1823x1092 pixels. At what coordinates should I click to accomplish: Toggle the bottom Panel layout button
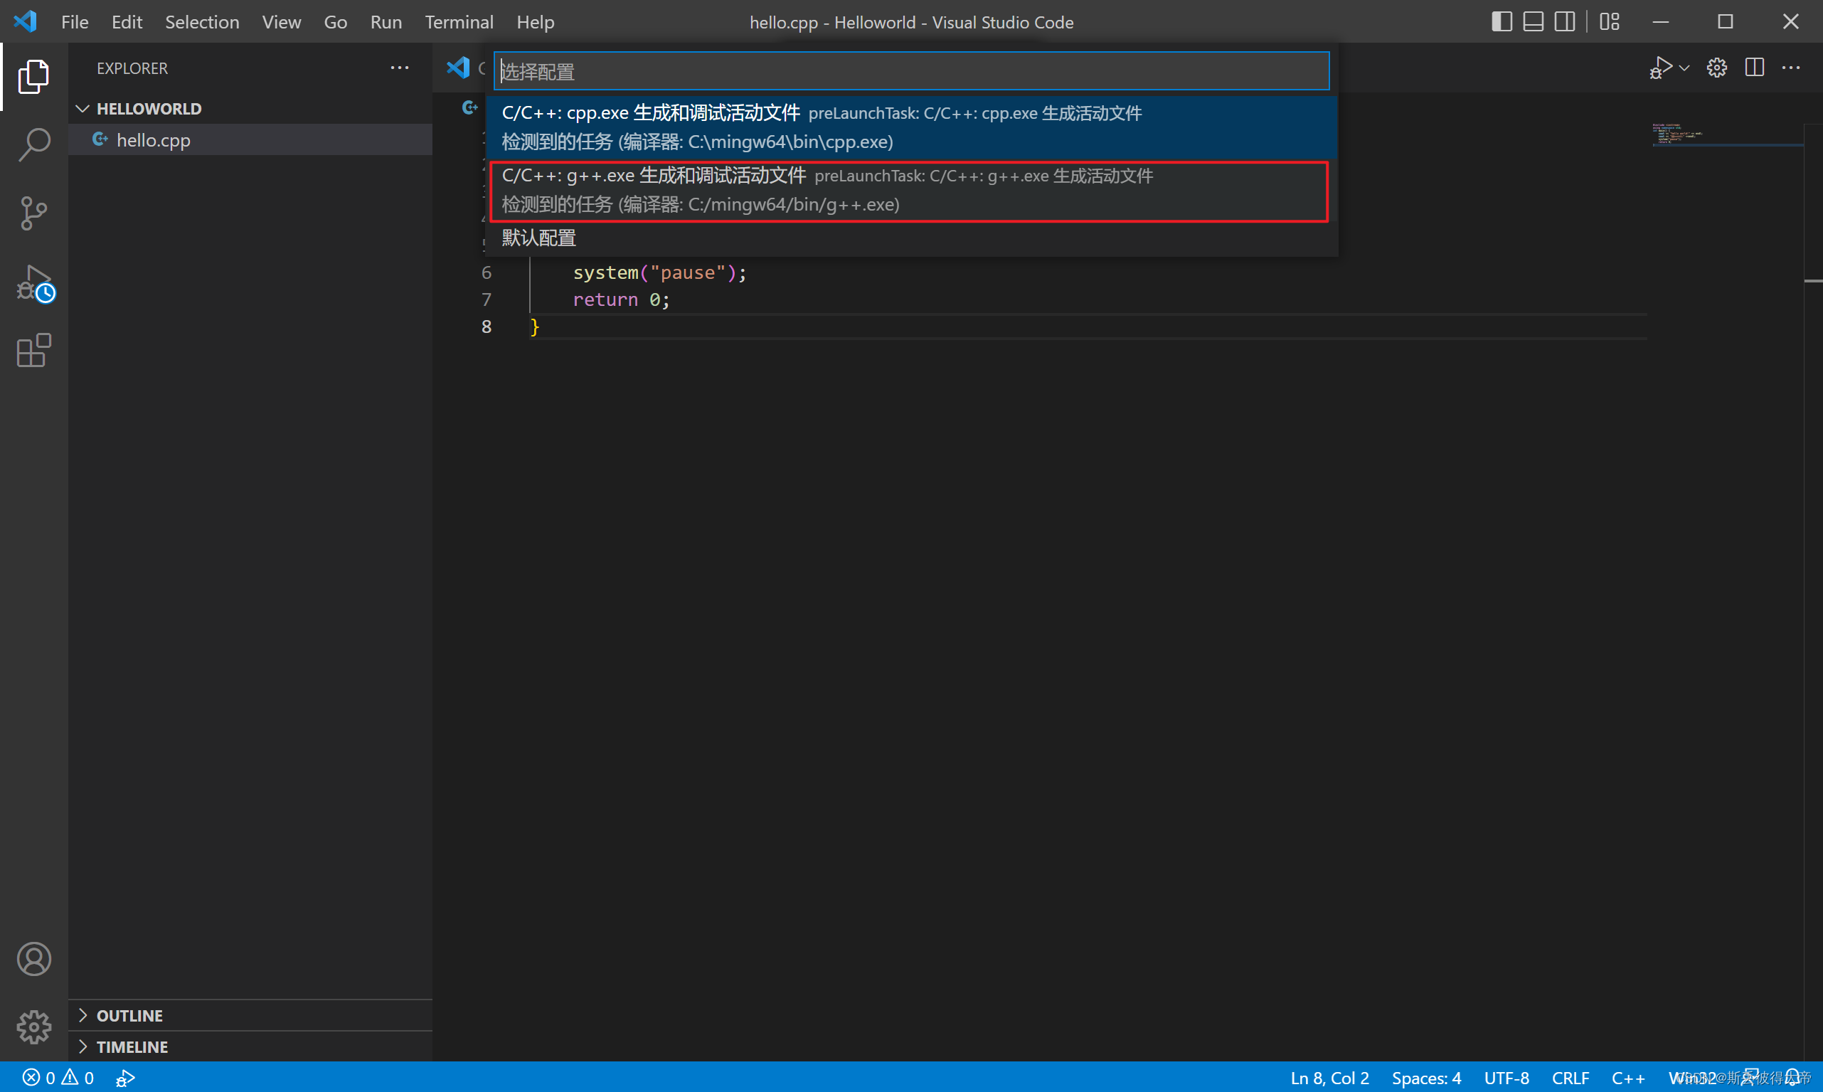pyautogui.click(x=1533, y=22)
